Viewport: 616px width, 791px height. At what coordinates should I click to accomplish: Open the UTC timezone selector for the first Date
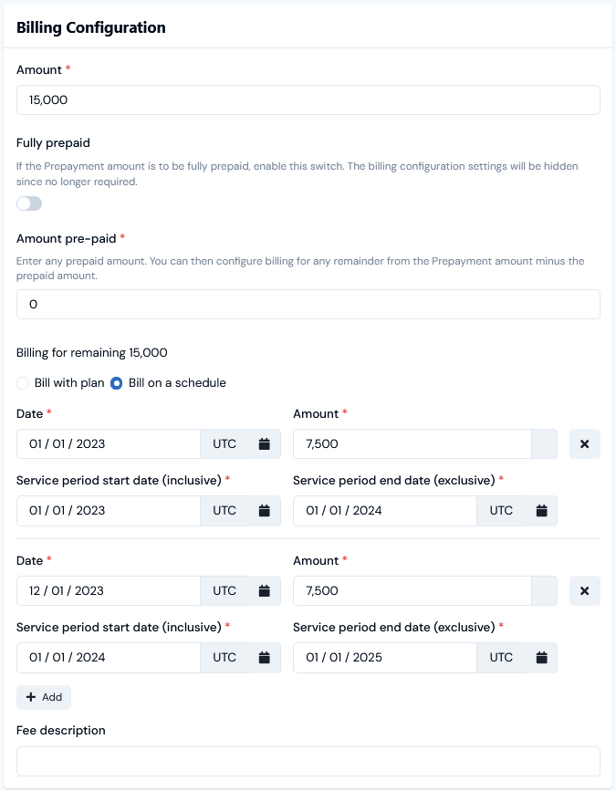[x=224, y=444]
